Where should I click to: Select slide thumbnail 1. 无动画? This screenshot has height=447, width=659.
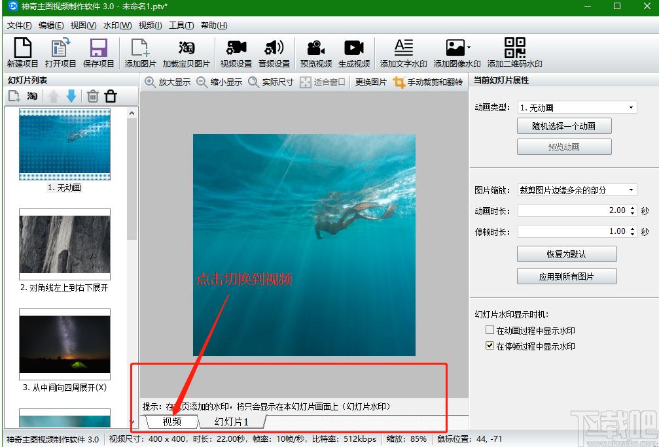65,144
